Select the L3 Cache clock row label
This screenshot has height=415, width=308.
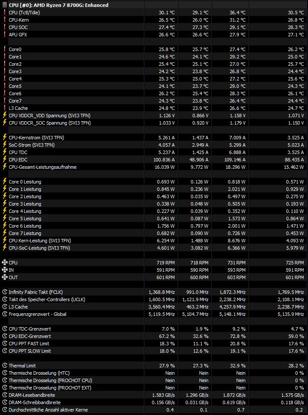click(18, 307)
